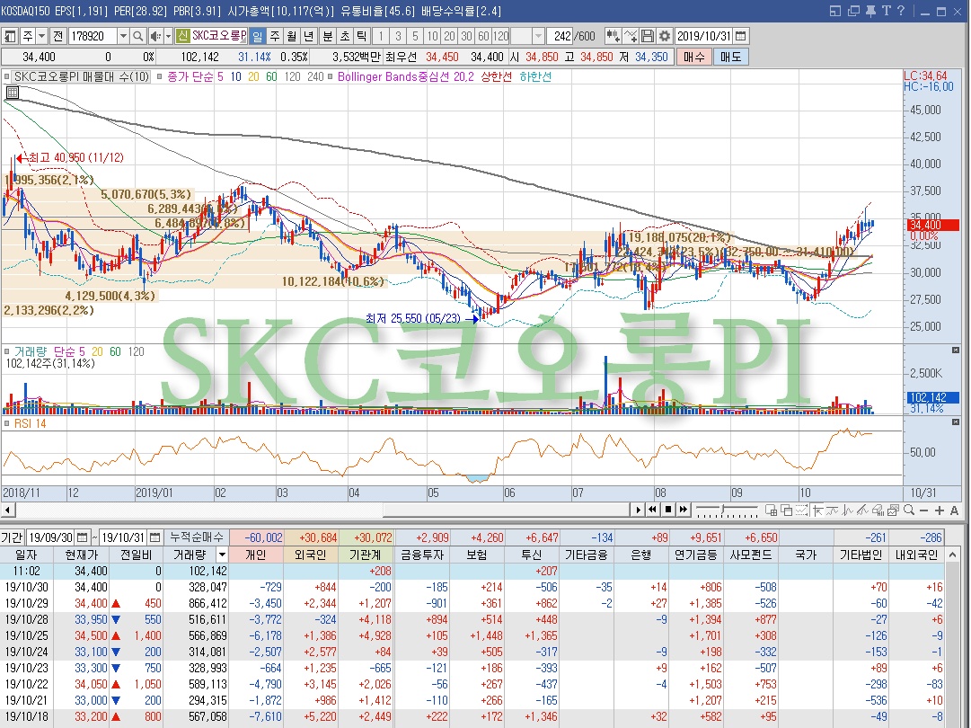Click the pin icon in title bar

870,11
